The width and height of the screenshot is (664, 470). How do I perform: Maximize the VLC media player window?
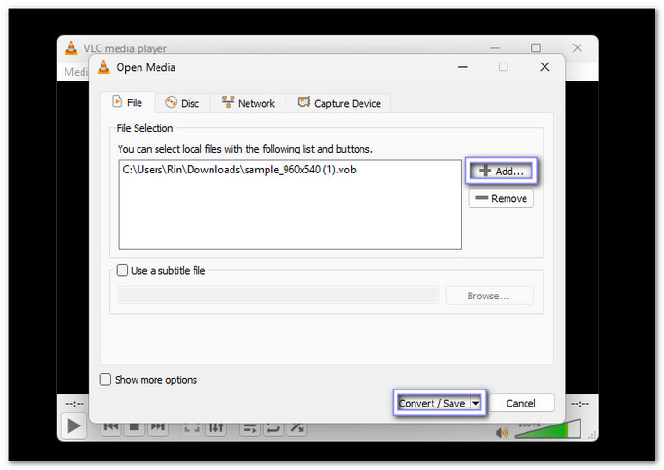pyautogui.click(x=536, y=47)
